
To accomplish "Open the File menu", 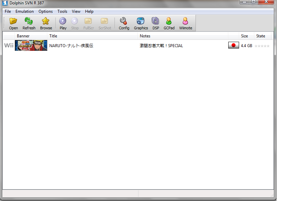I will click(8, 11).
